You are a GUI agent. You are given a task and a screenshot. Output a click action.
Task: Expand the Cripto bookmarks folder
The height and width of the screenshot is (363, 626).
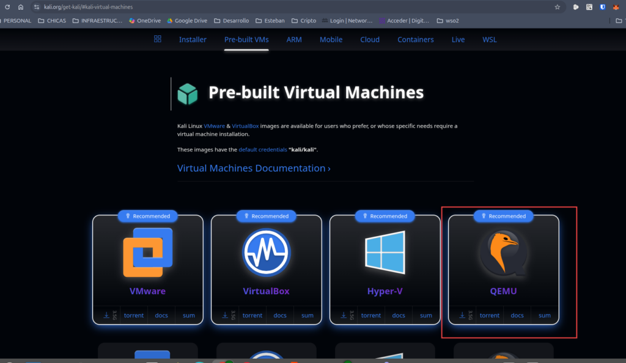pyautogui.click(x=304, y=20)
